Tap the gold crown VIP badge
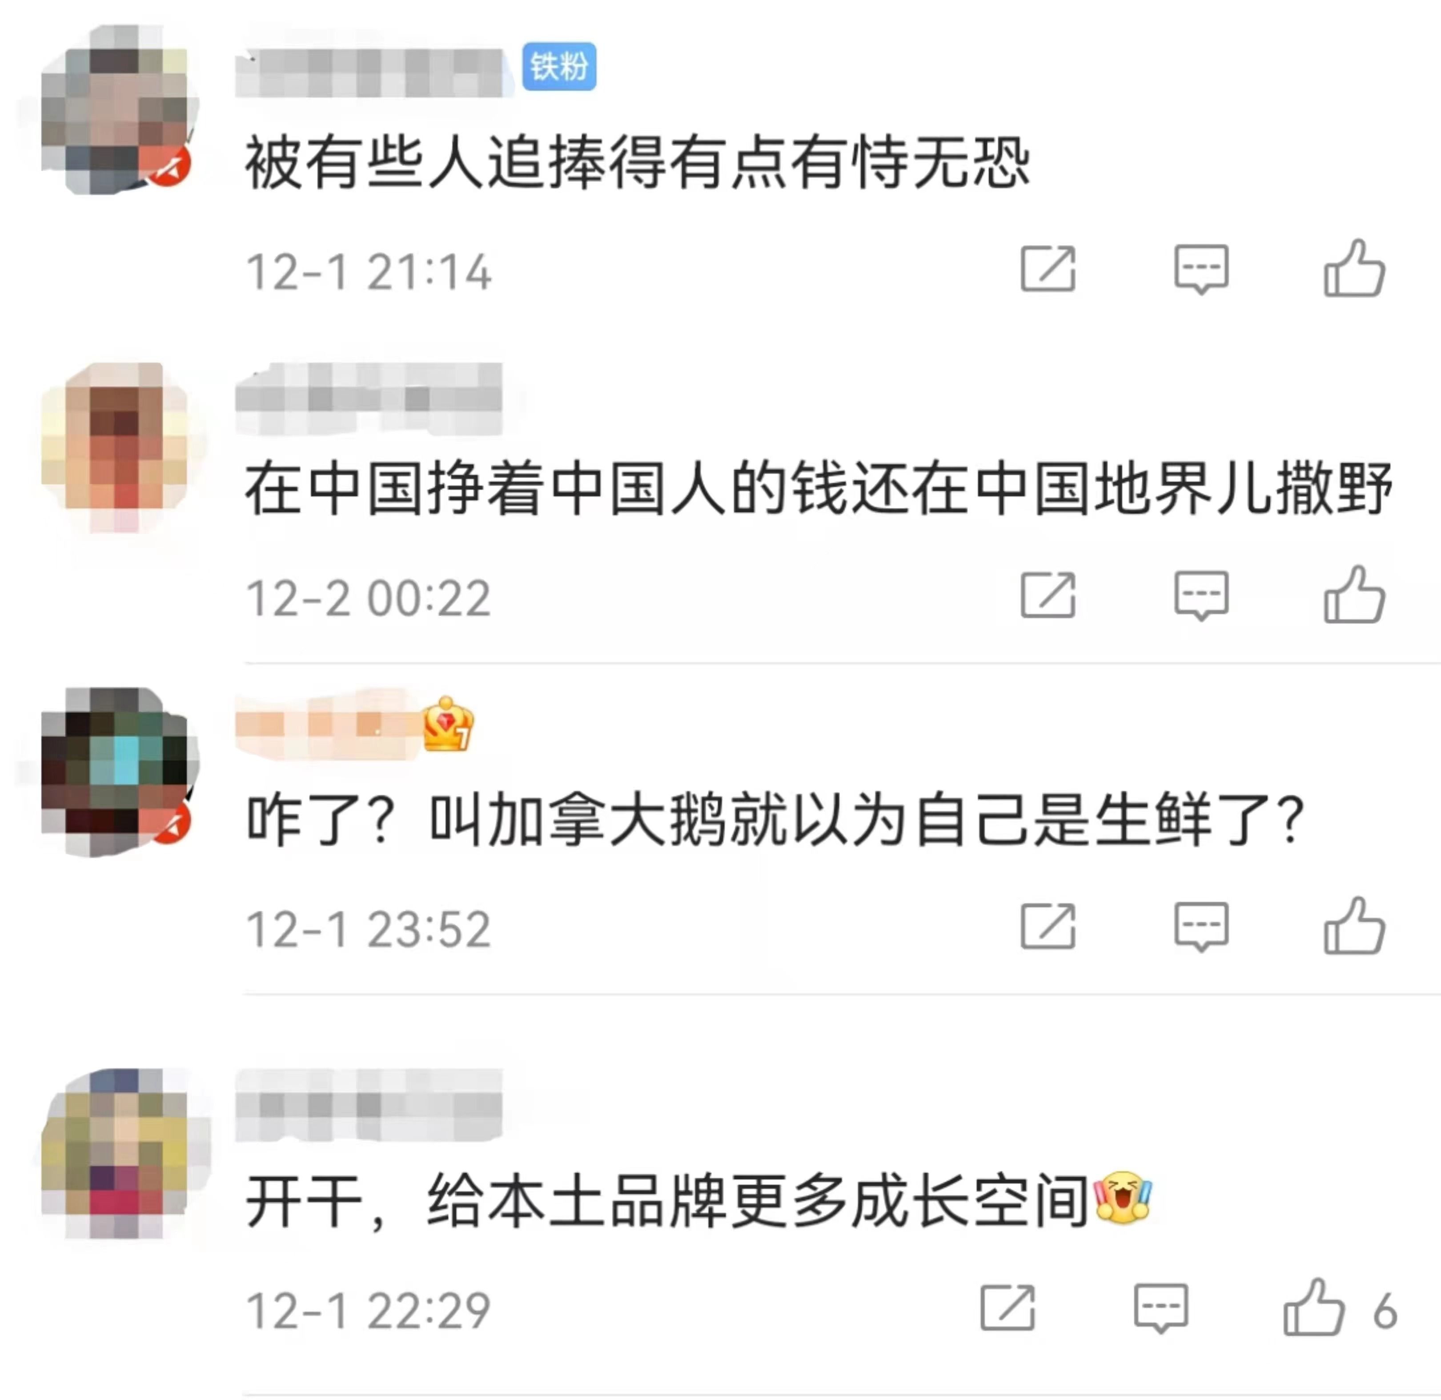 (448, 724)
